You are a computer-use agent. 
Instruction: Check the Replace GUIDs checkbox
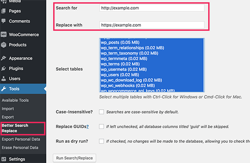click(101, 126)
